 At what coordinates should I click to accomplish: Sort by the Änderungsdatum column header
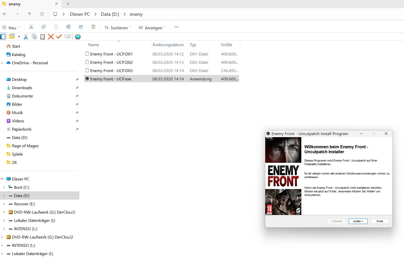pyautogui.click(x=168, y=45)
